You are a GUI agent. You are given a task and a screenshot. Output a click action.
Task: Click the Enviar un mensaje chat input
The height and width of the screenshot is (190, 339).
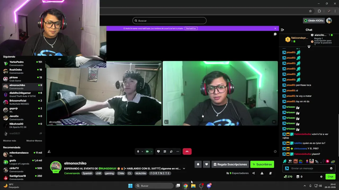[309, 168]
